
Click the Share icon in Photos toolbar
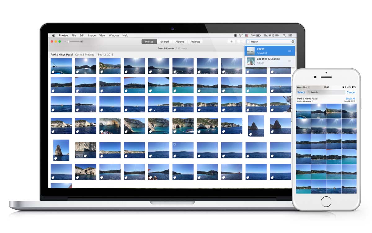pos(241,42)
